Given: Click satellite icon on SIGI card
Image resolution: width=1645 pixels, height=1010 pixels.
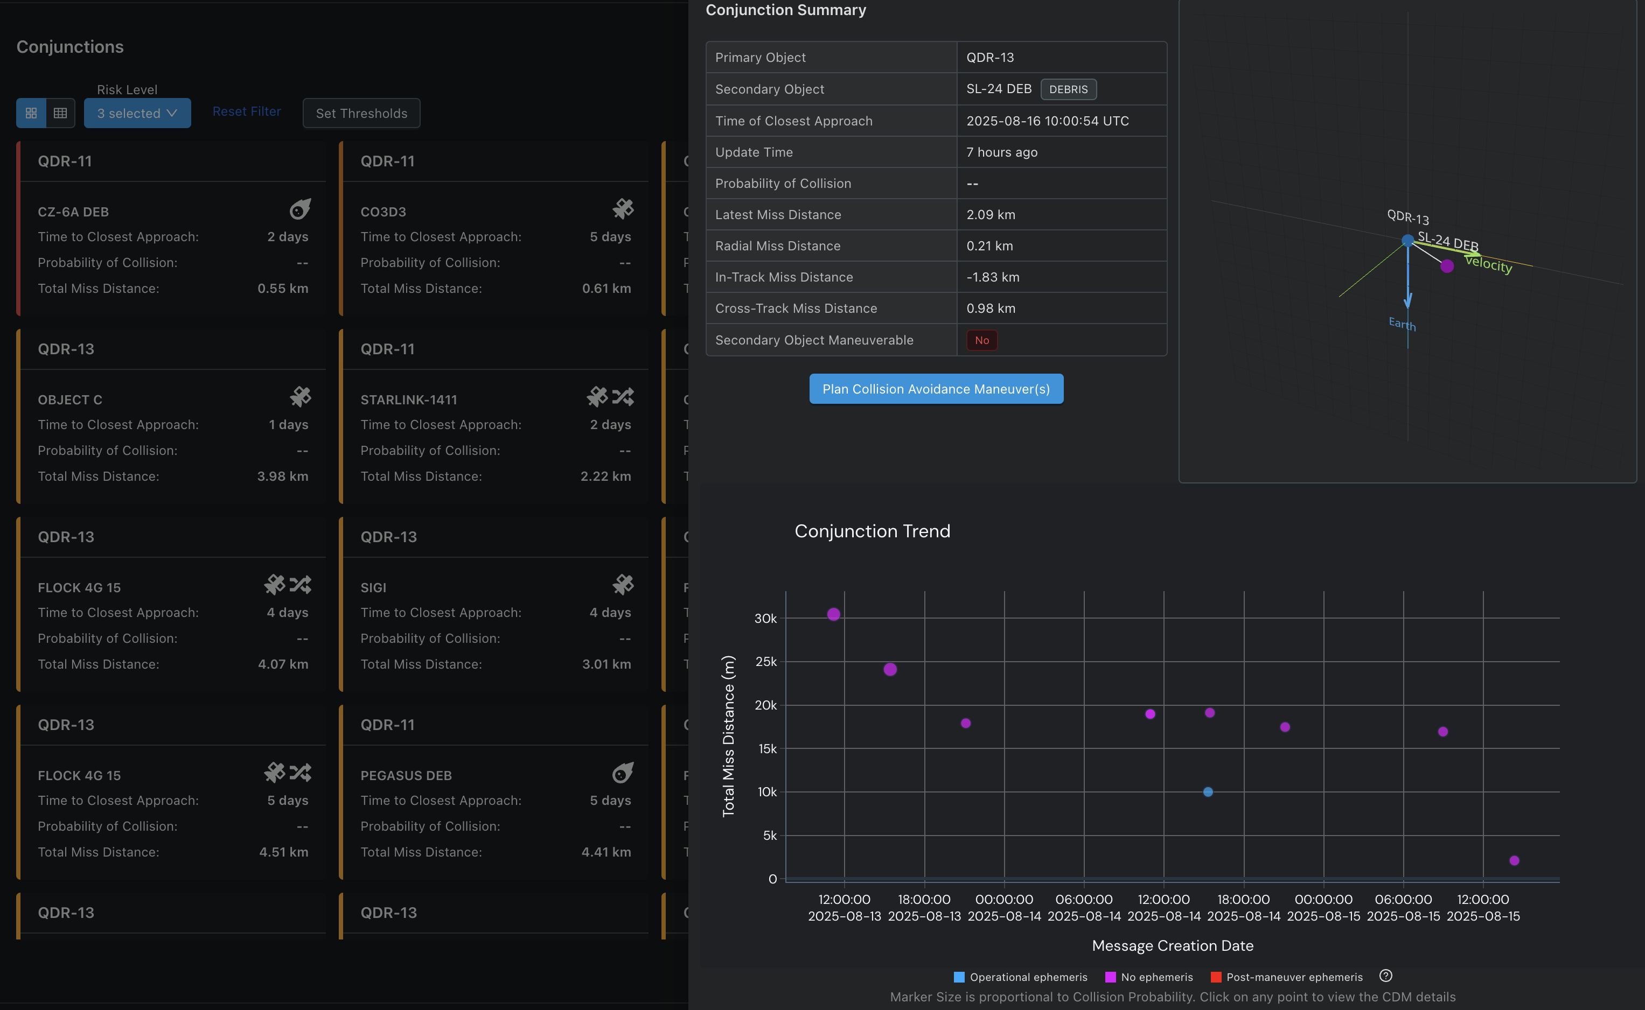Looking at the screenshot, I should point(623,585).
